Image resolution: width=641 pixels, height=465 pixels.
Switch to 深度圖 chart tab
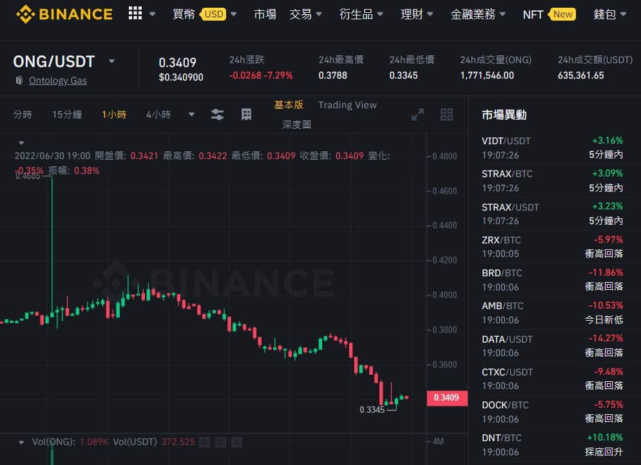tap(296, 125)
